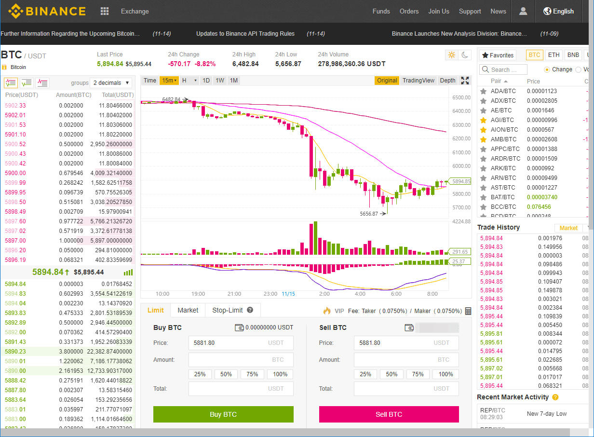Show combined buy and sell order book view
This screenshot has width=594, height=437.
tap(11, 82)
